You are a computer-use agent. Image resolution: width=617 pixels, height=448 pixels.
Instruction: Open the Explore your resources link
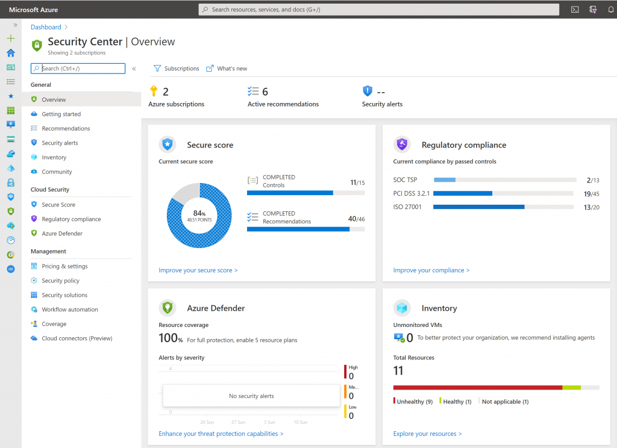[x=427, y=434]
